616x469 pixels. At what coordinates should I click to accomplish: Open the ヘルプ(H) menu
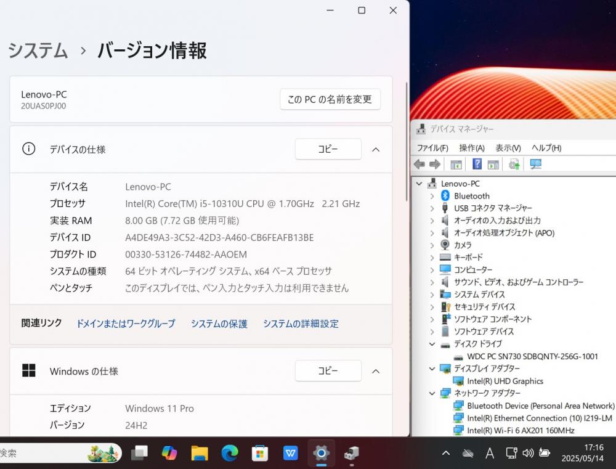pyautogui.click(x=546, y=148)
